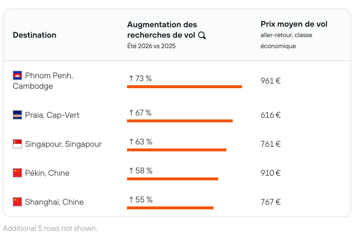Click the Cape Verde flag icon
The height and width of the screenshot is (236, 354).
point(17,115)
